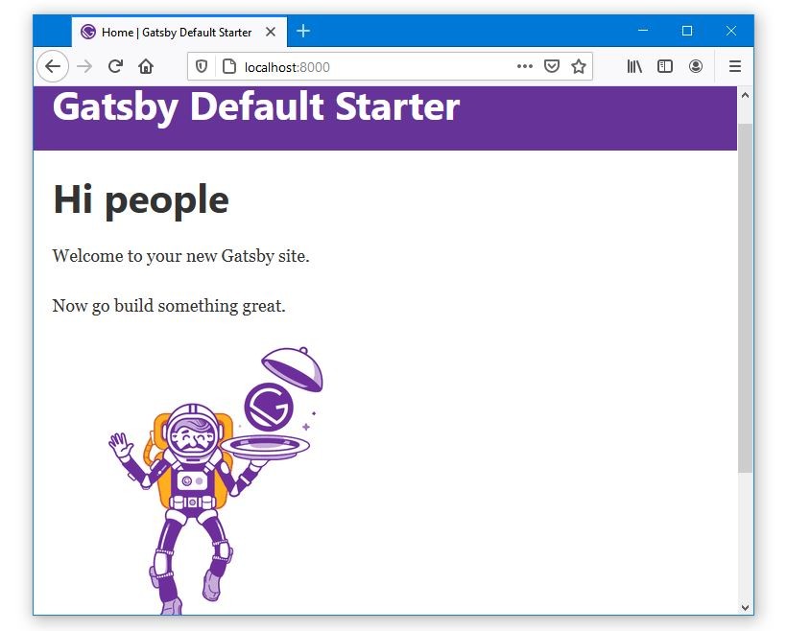Select the Home | Gatsby Default Starter tab
This screenshot has width=787, height=631.
(179, 32)
